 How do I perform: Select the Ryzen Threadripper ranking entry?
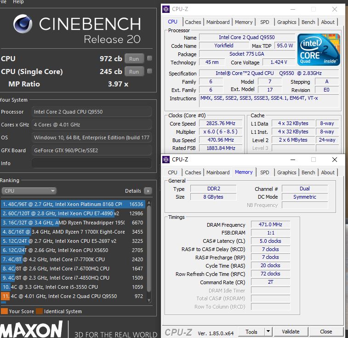click(73, 223)
